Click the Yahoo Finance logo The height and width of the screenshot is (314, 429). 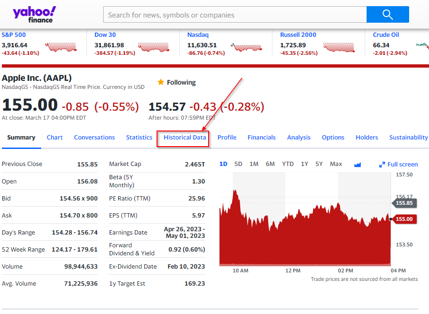click(x=34, y=14)
